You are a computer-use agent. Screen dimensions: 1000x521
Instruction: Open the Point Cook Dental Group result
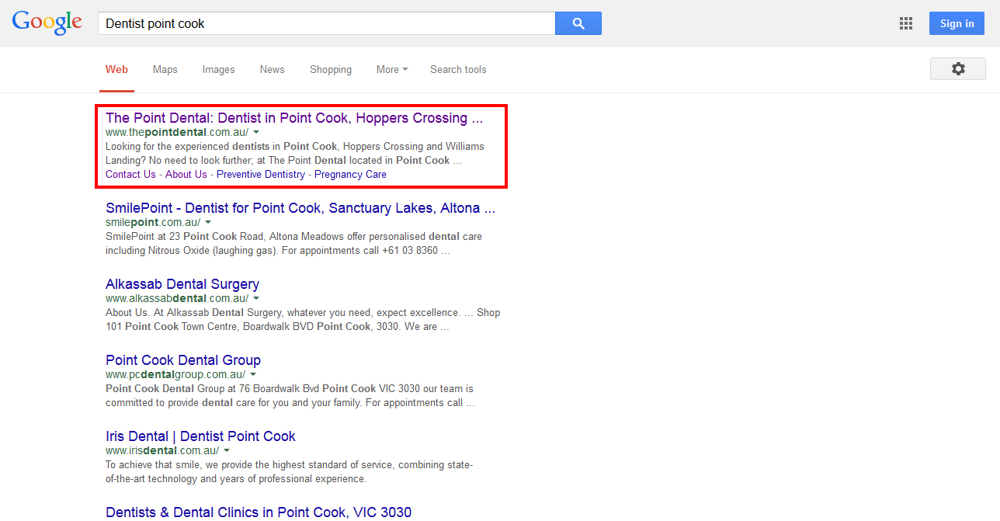pyautogui.click(x=183, y=360)
